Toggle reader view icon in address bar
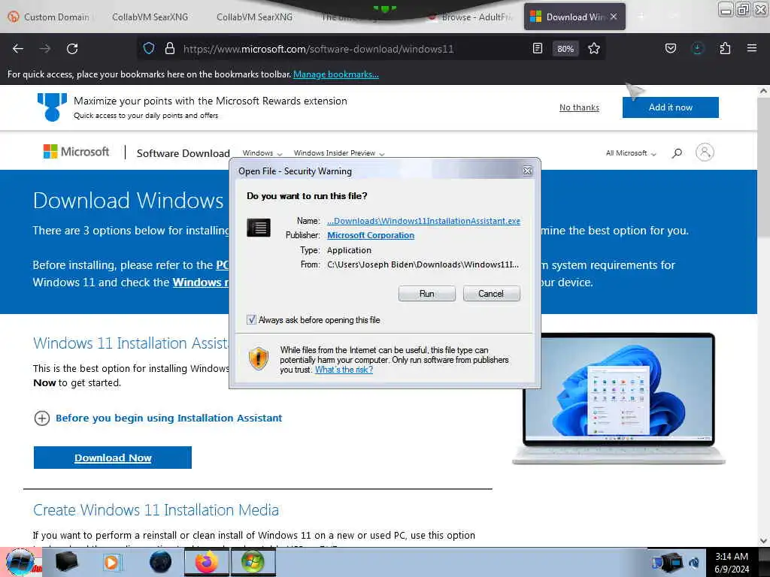Image resolution: width=770 pixels, height=577 pixels. click(538, 48)
